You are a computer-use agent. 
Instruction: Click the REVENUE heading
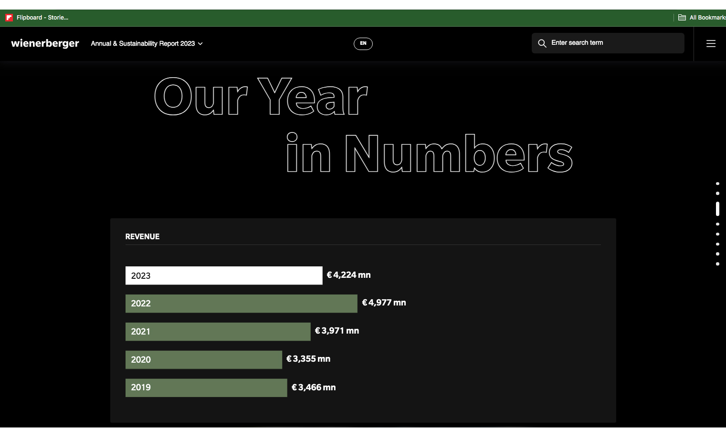click(142, 236)
